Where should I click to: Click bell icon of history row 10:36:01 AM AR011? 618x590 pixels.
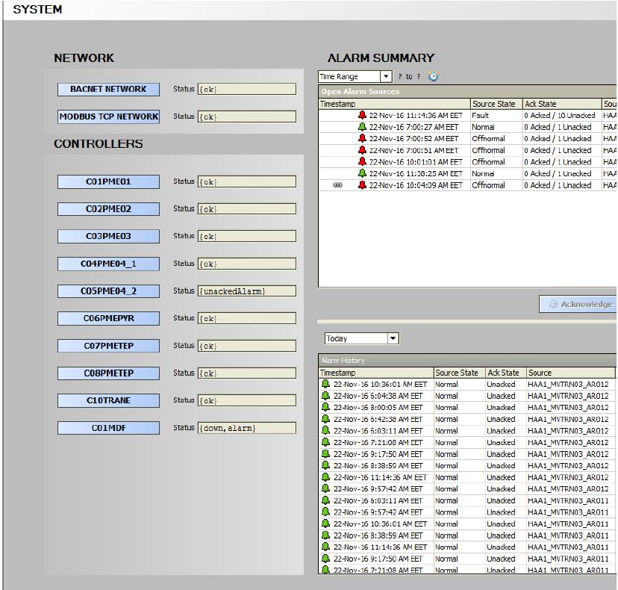325,524
